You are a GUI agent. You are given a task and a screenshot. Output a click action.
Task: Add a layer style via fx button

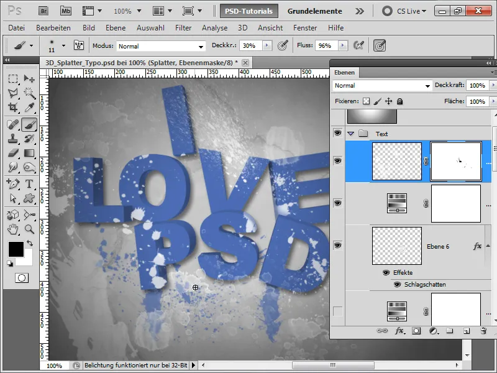coord(399,331)
